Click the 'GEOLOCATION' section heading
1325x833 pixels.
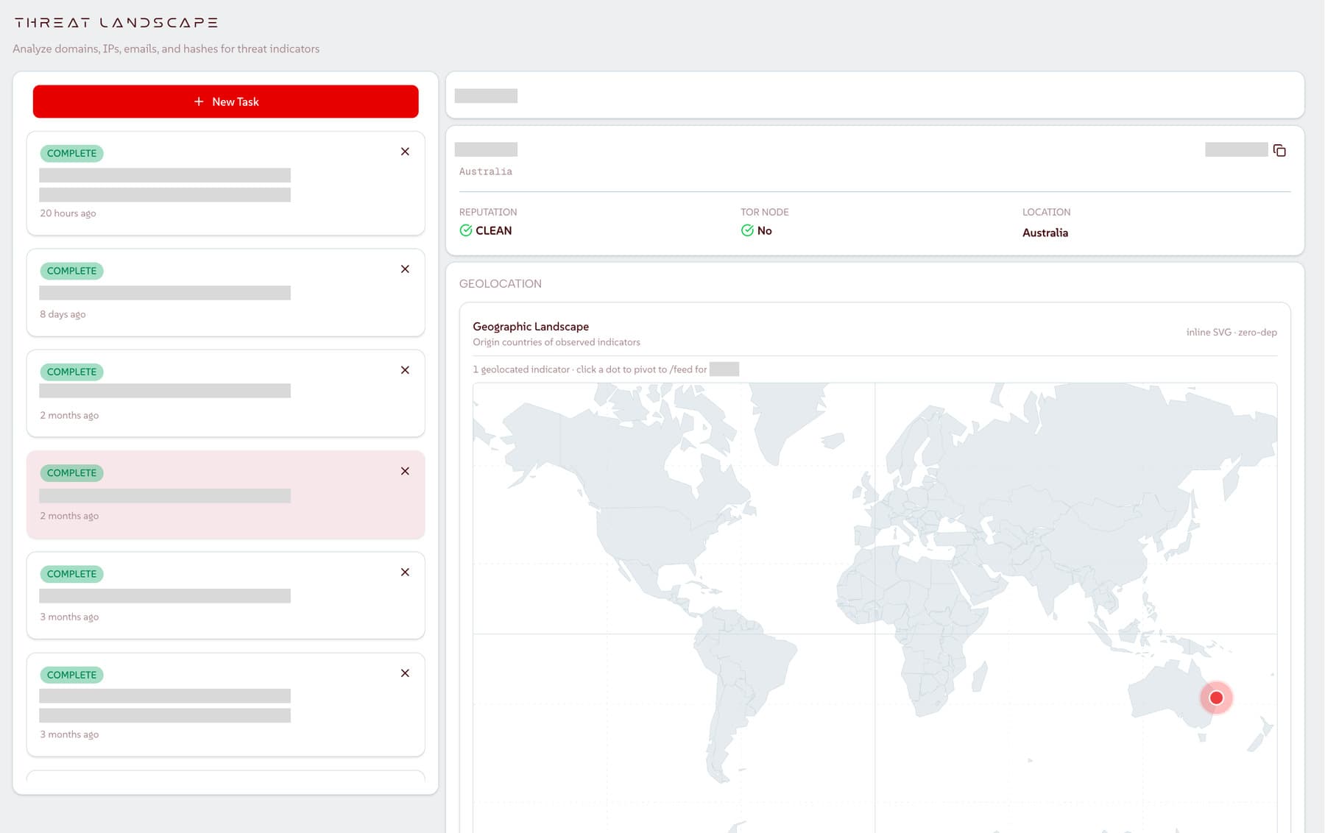point(501,283)
